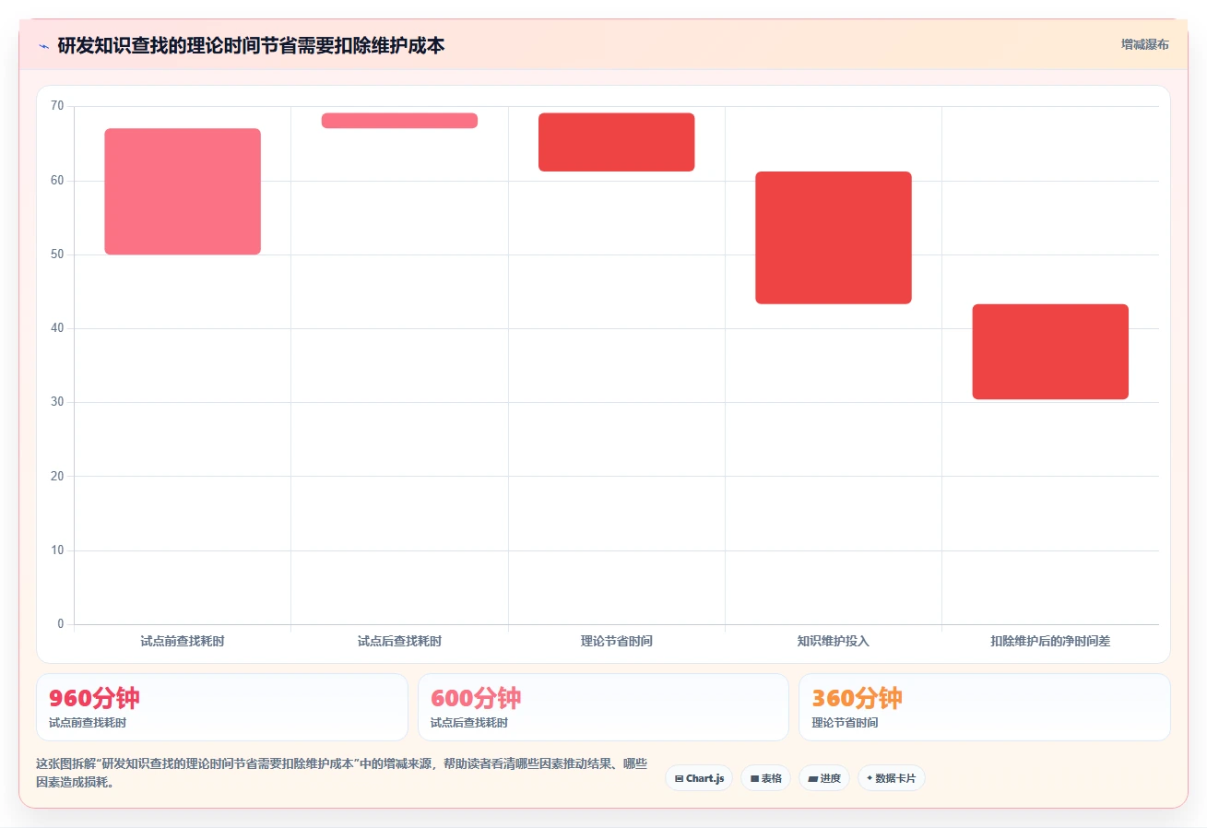Click the 960分钟 stat card

(x=221, y=707)
